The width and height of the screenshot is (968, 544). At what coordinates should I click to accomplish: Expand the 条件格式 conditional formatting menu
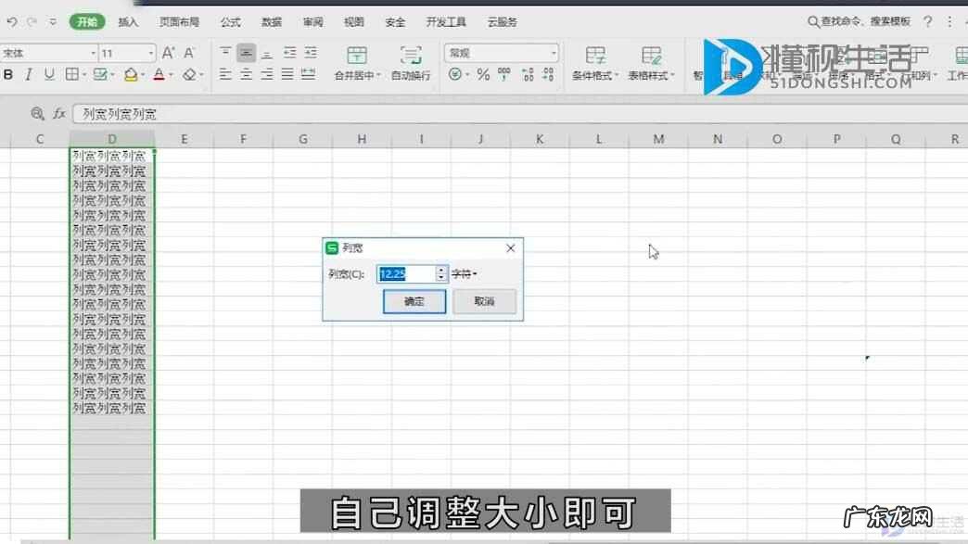coord(593,76)
